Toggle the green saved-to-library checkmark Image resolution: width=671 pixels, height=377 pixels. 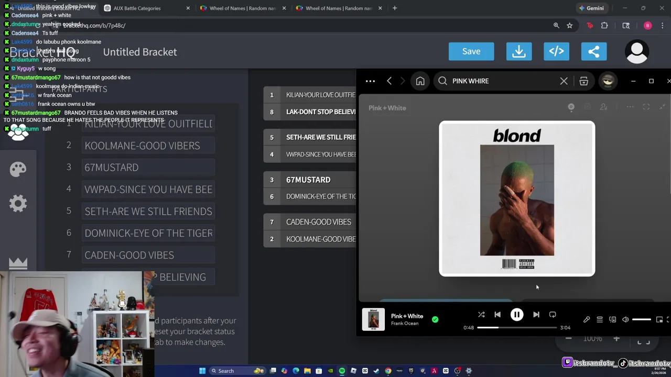(435, 319)
